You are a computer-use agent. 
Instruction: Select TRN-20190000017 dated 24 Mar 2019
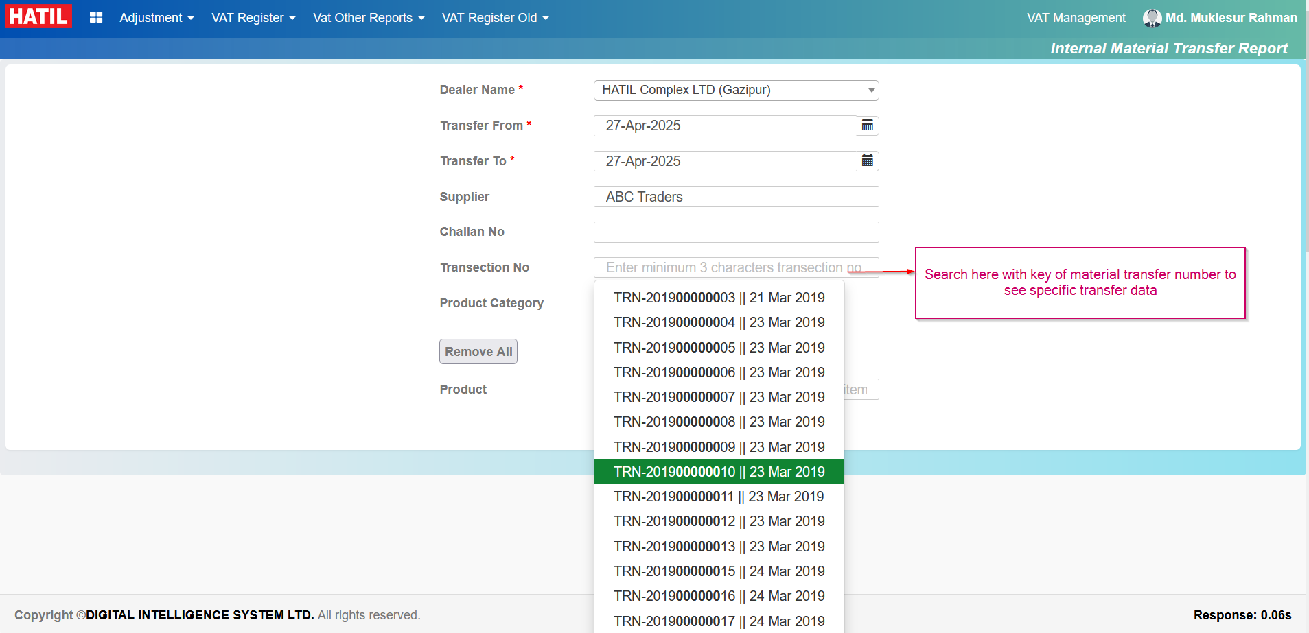719,621
